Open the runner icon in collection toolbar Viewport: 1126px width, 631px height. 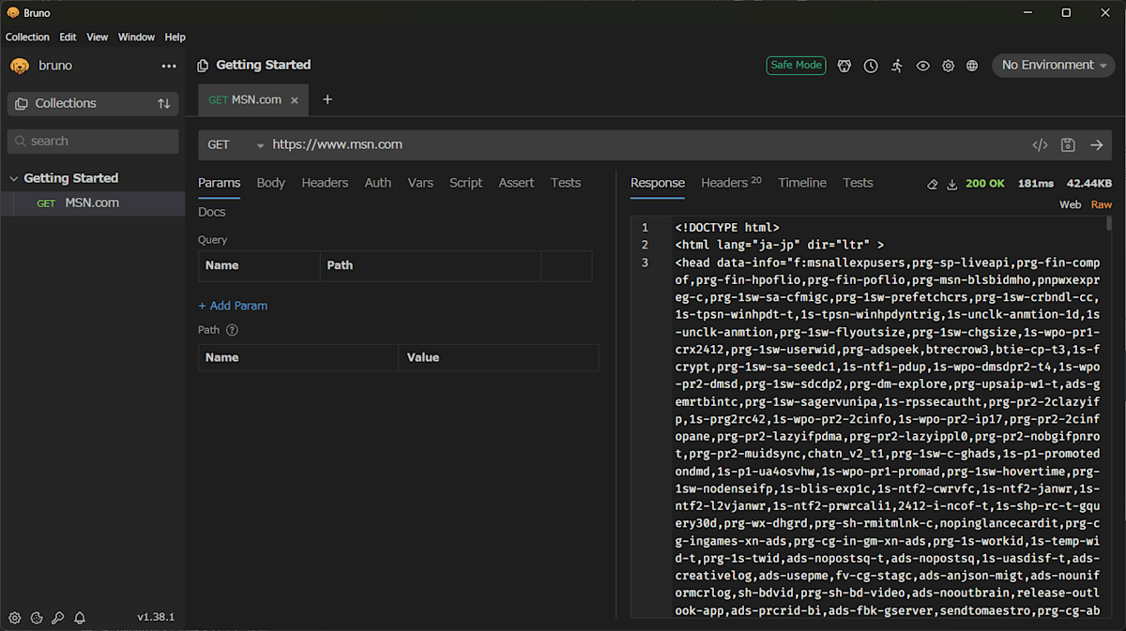897,66
